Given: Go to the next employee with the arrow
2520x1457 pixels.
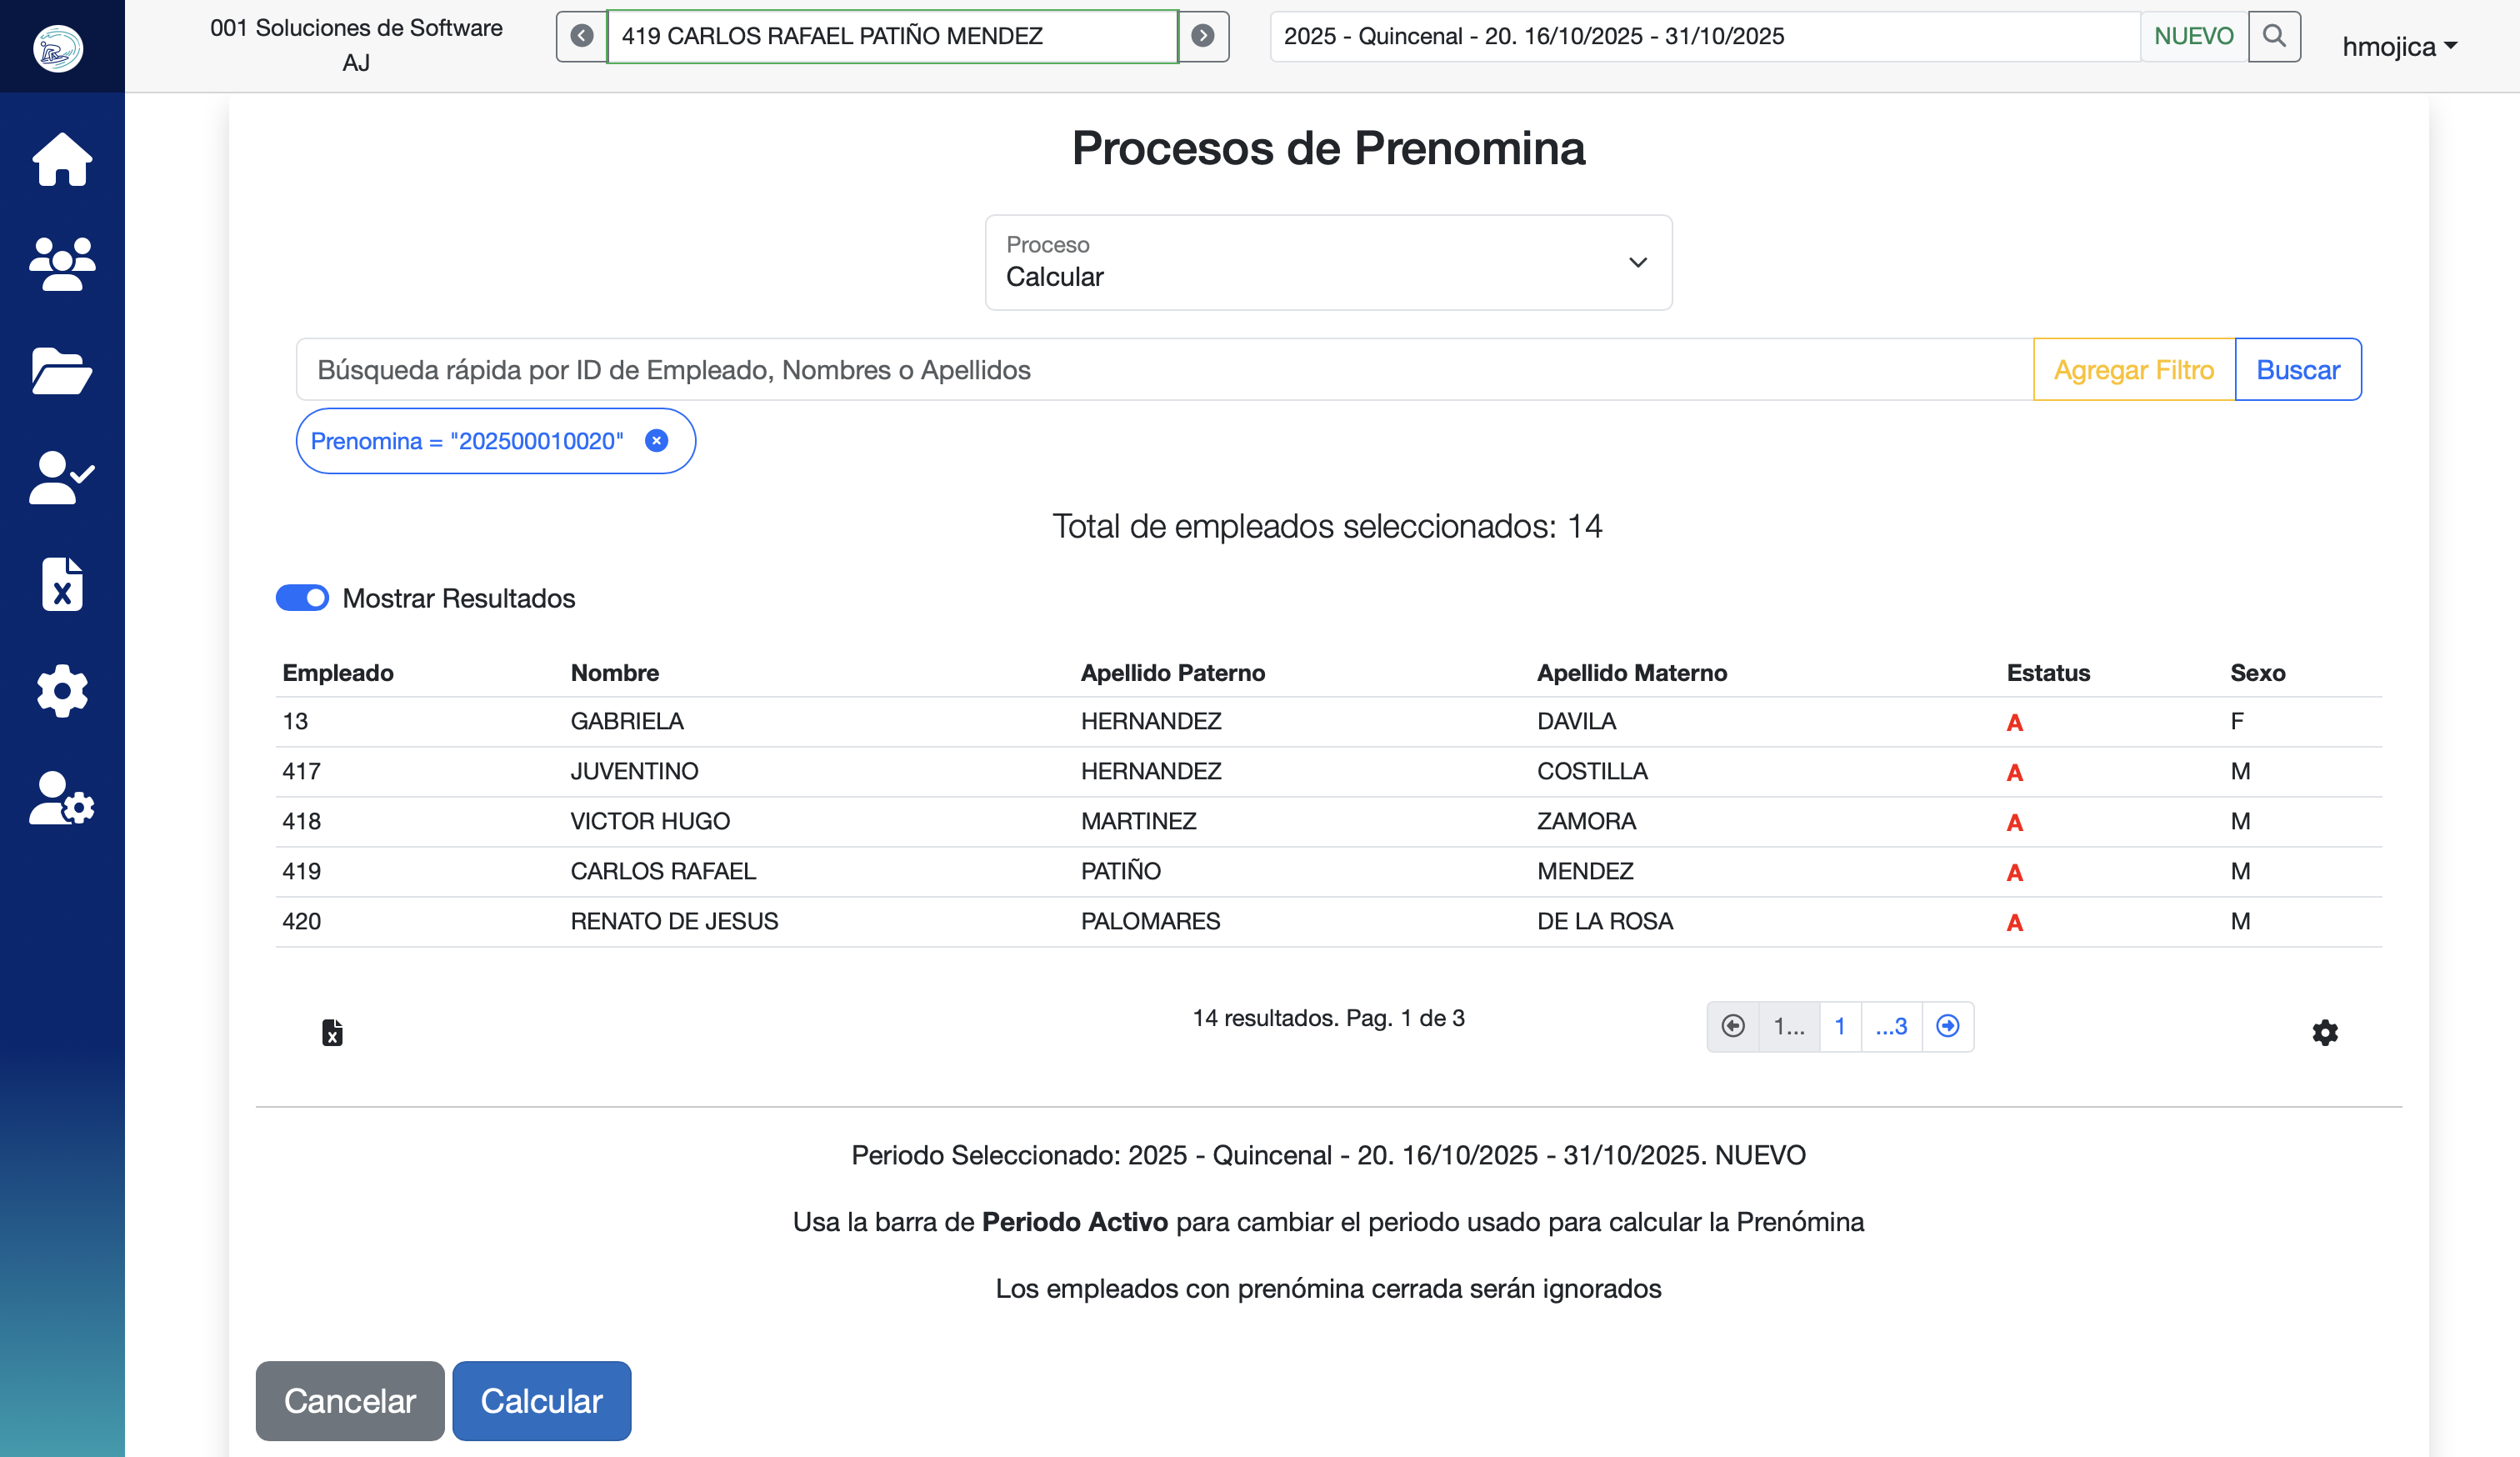Looking at the screenshot, I should click(x=1203, y=36).
